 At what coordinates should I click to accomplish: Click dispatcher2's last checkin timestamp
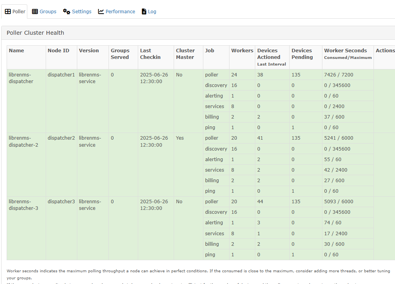click(x=154, y=142)
